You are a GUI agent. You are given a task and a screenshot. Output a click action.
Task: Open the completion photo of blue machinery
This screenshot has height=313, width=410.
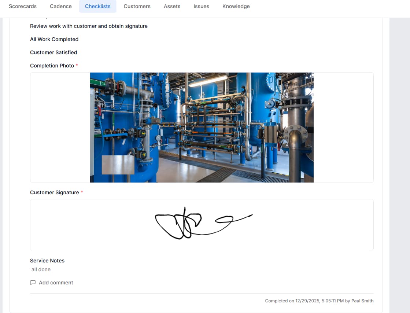202,128
